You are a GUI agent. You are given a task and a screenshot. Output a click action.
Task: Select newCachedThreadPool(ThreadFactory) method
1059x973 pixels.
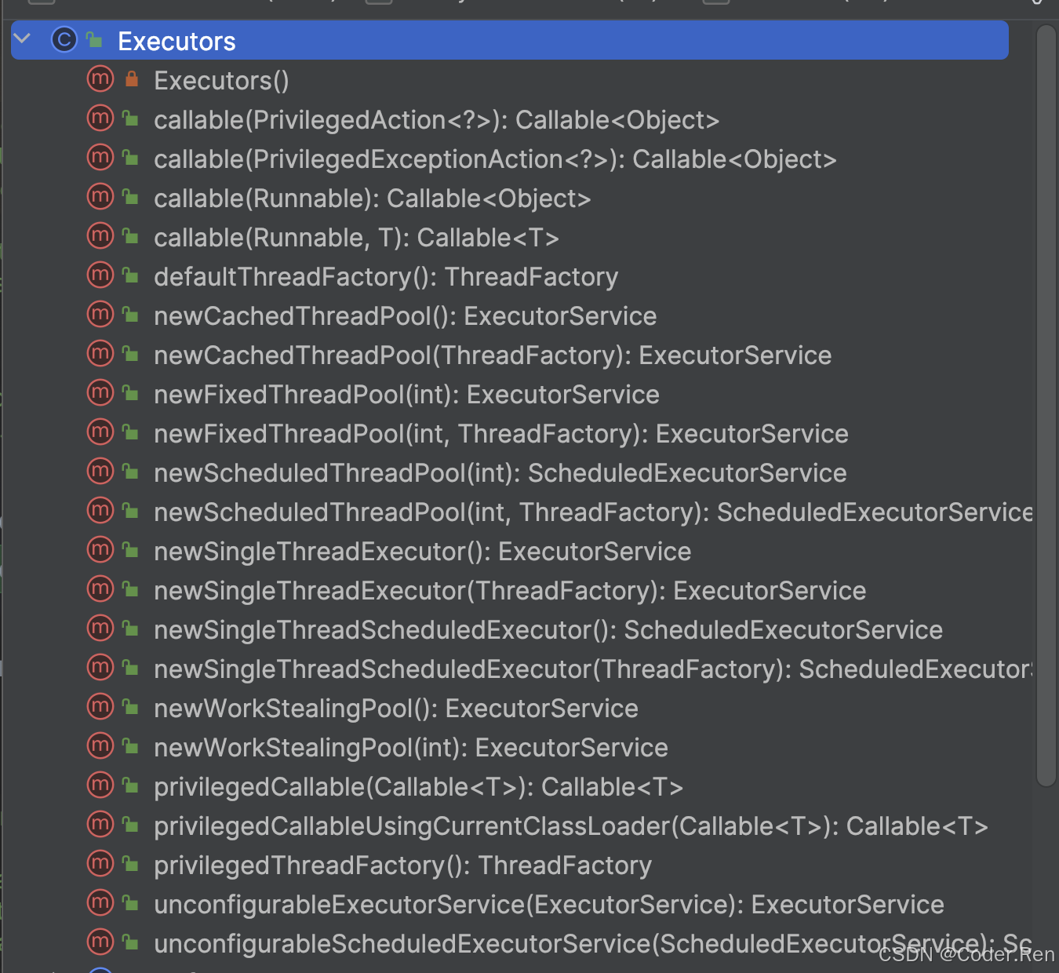(x=493, y=355)
